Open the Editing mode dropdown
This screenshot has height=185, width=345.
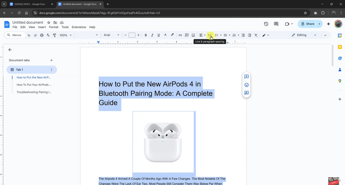304,35
